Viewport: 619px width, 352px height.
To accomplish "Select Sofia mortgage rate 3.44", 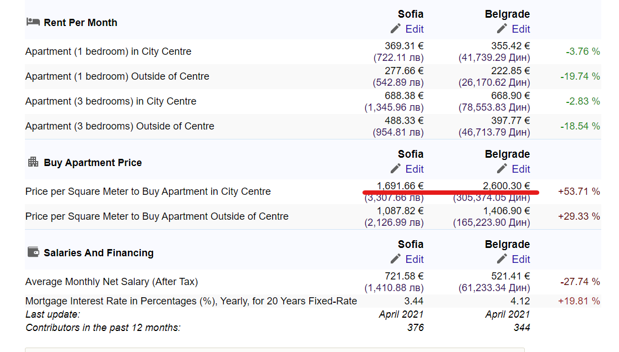I will click(x=414, y=301).
